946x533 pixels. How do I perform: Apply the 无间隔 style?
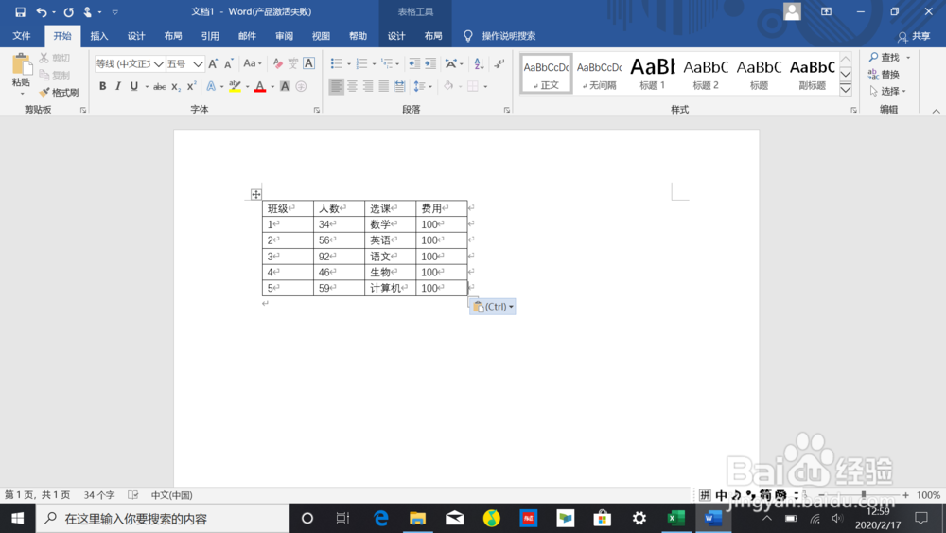[x=599, y=74]
